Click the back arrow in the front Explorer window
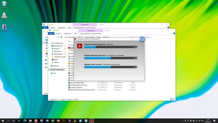 [50, 37]
